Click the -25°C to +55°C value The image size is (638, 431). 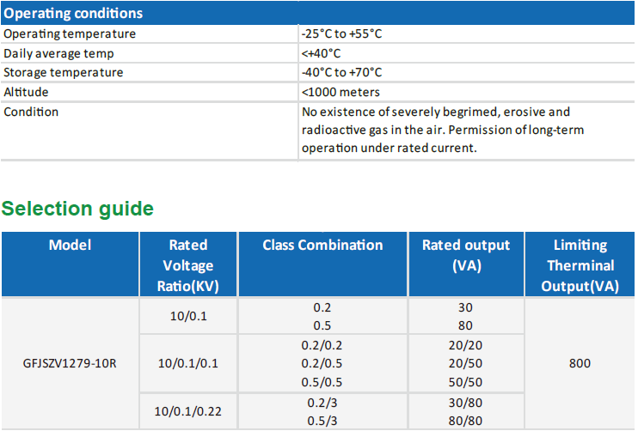tap(340, 33)
